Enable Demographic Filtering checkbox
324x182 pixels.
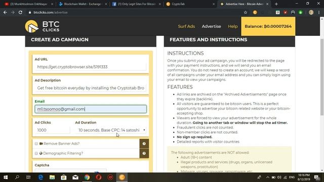[36, 153]
